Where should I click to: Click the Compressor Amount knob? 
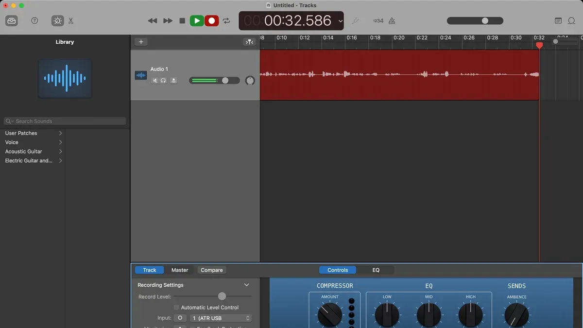(329, 314)
